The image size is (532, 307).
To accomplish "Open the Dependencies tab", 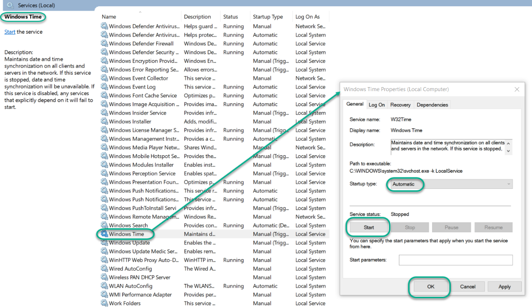I will click(x=432, y=104).
